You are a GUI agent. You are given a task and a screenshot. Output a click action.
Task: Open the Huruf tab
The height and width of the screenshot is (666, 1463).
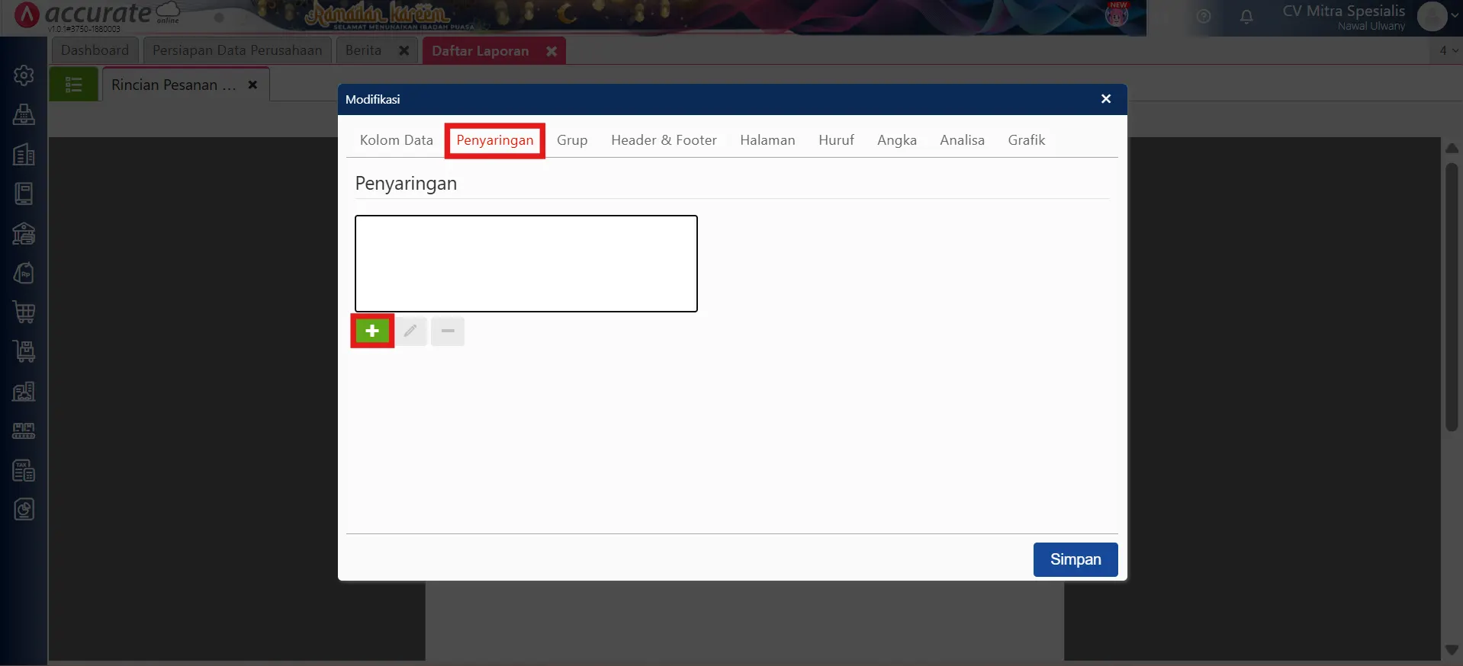pyautogui.click(x=836, y=140)
